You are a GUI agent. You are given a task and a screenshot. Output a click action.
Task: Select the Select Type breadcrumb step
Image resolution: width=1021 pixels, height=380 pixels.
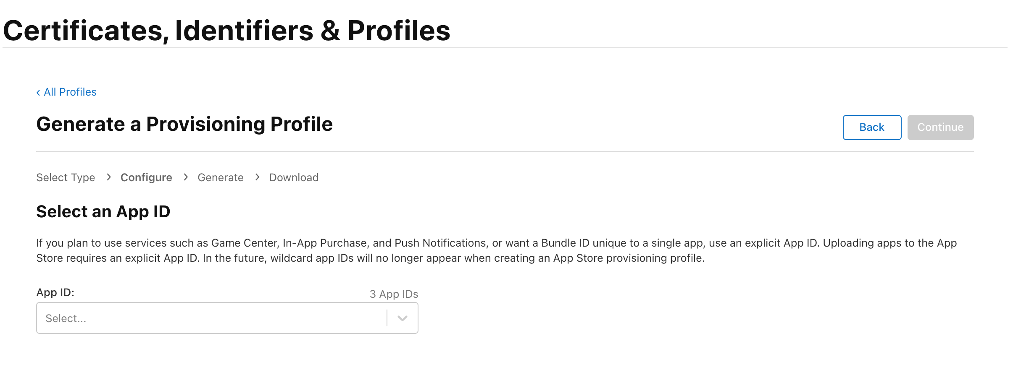[66, 177]
